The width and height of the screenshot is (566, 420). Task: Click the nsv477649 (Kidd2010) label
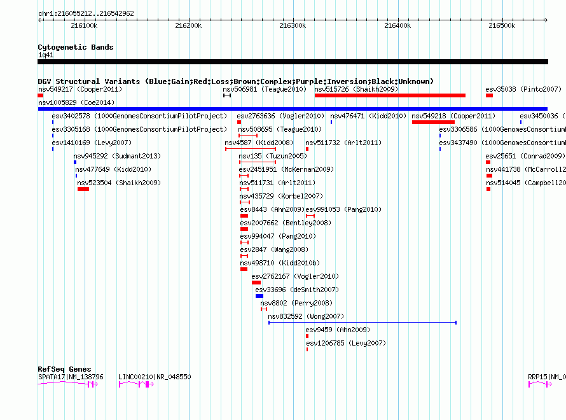[x=113, y=169]
